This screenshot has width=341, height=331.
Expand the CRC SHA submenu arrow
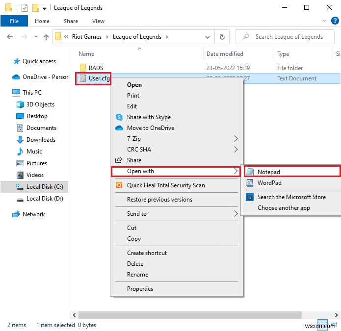(x=236, y=150)
